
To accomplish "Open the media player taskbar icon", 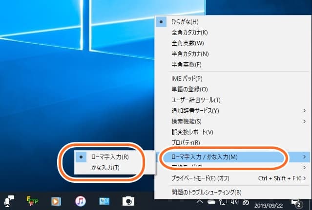I will point(56,201).
